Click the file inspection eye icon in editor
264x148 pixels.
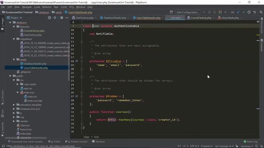[x=258, y=22]
